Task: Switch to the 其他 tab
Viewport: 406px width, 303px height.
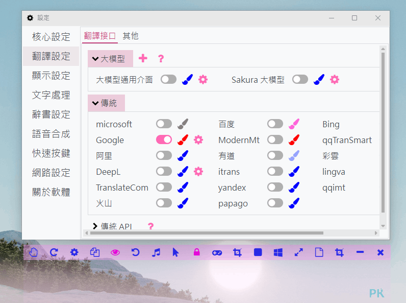Action: (131, 36)
